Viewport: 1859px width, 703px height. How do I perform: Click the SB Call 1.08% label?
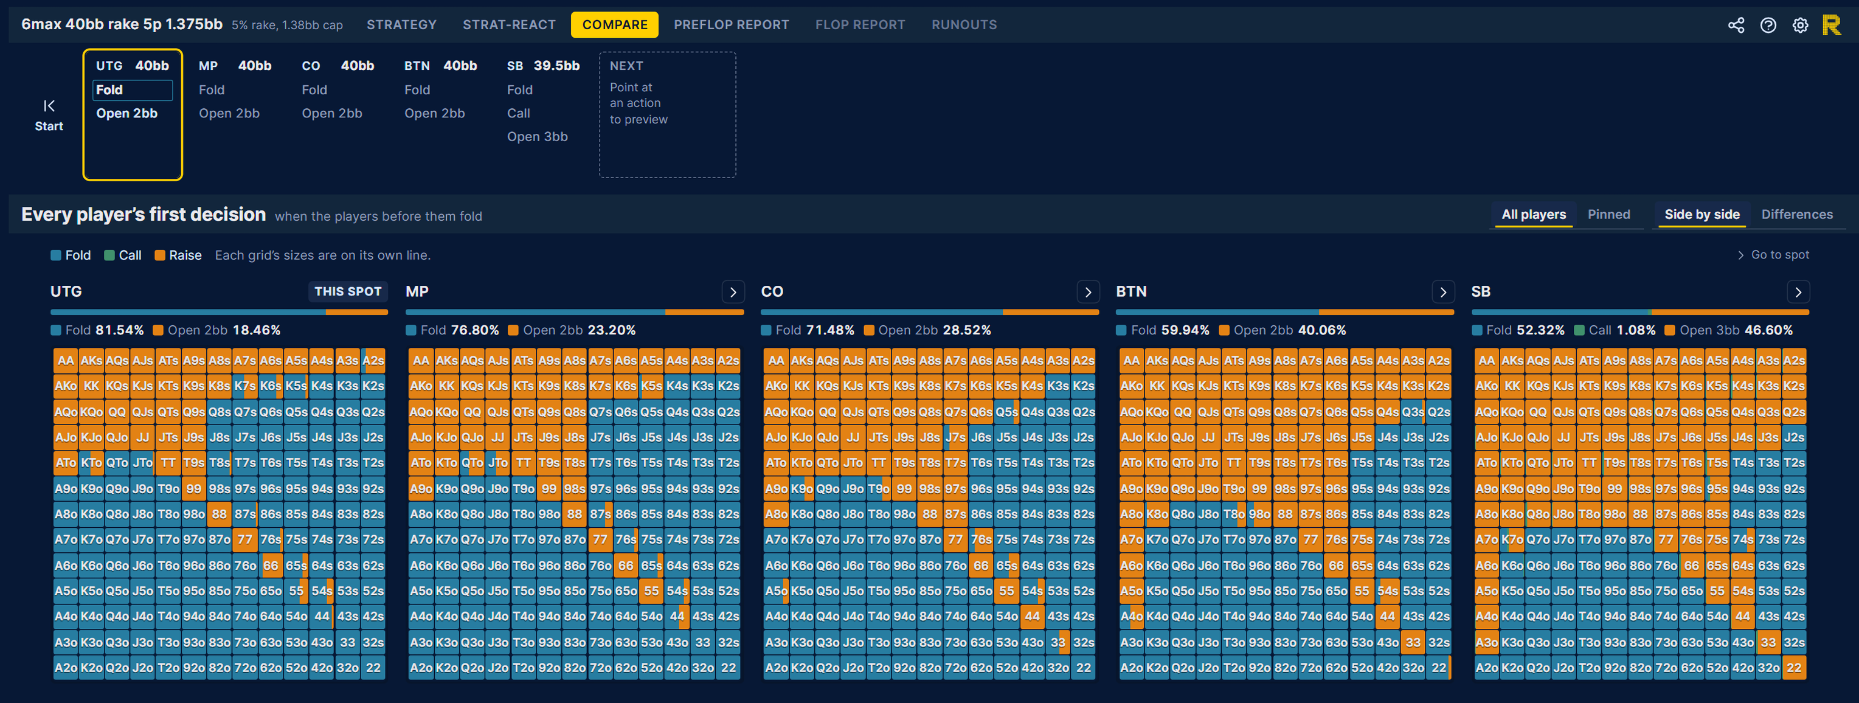click(1615, 330)
